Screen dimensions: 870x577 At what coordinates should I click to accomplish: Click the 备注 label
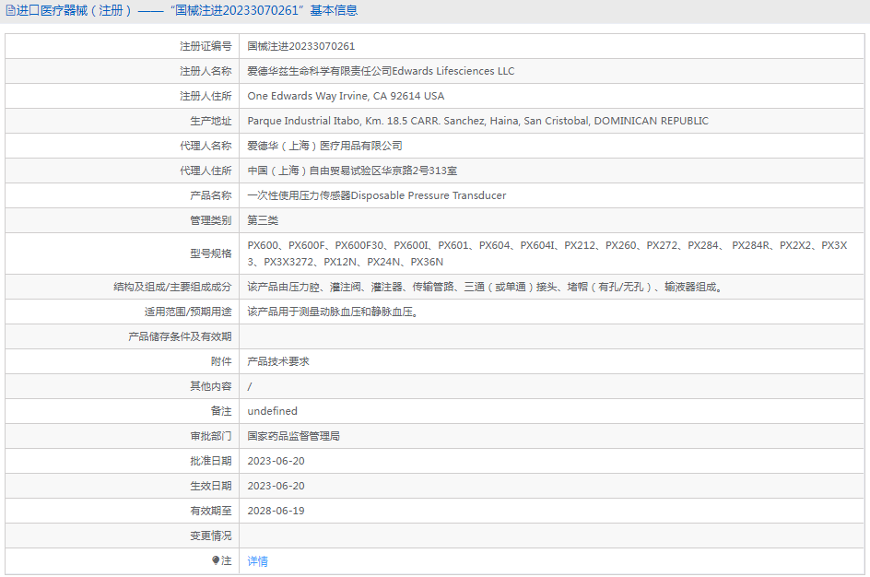[x=221, y=411]
